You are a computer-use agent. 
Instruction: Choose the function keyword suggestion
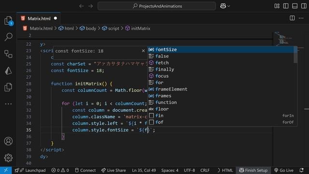click(221, 102)
